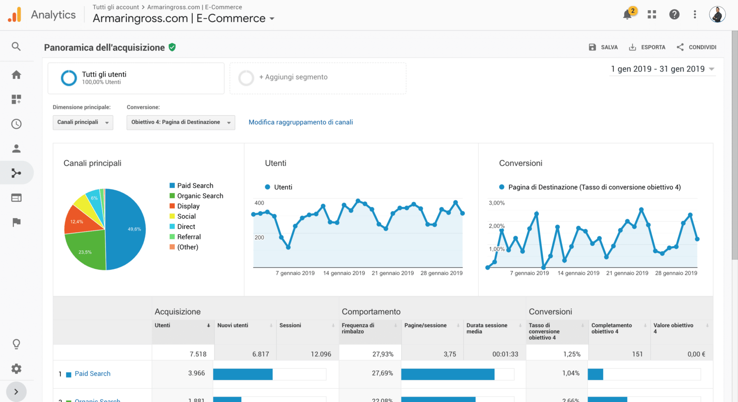
Task: Sort by Tasso di conversione obiettivo 4
Action: (x=557, y=331)
